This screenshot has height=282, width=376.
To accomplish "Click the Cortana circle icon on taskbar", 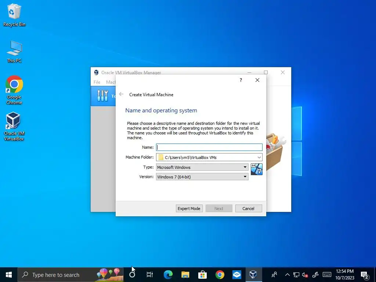I will pos(132,275).
